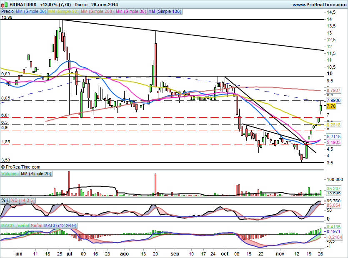This screenshot has width=348, height=258.
Task: Click the MM (Simple 30) indicator label
Action: click(131, 12)
